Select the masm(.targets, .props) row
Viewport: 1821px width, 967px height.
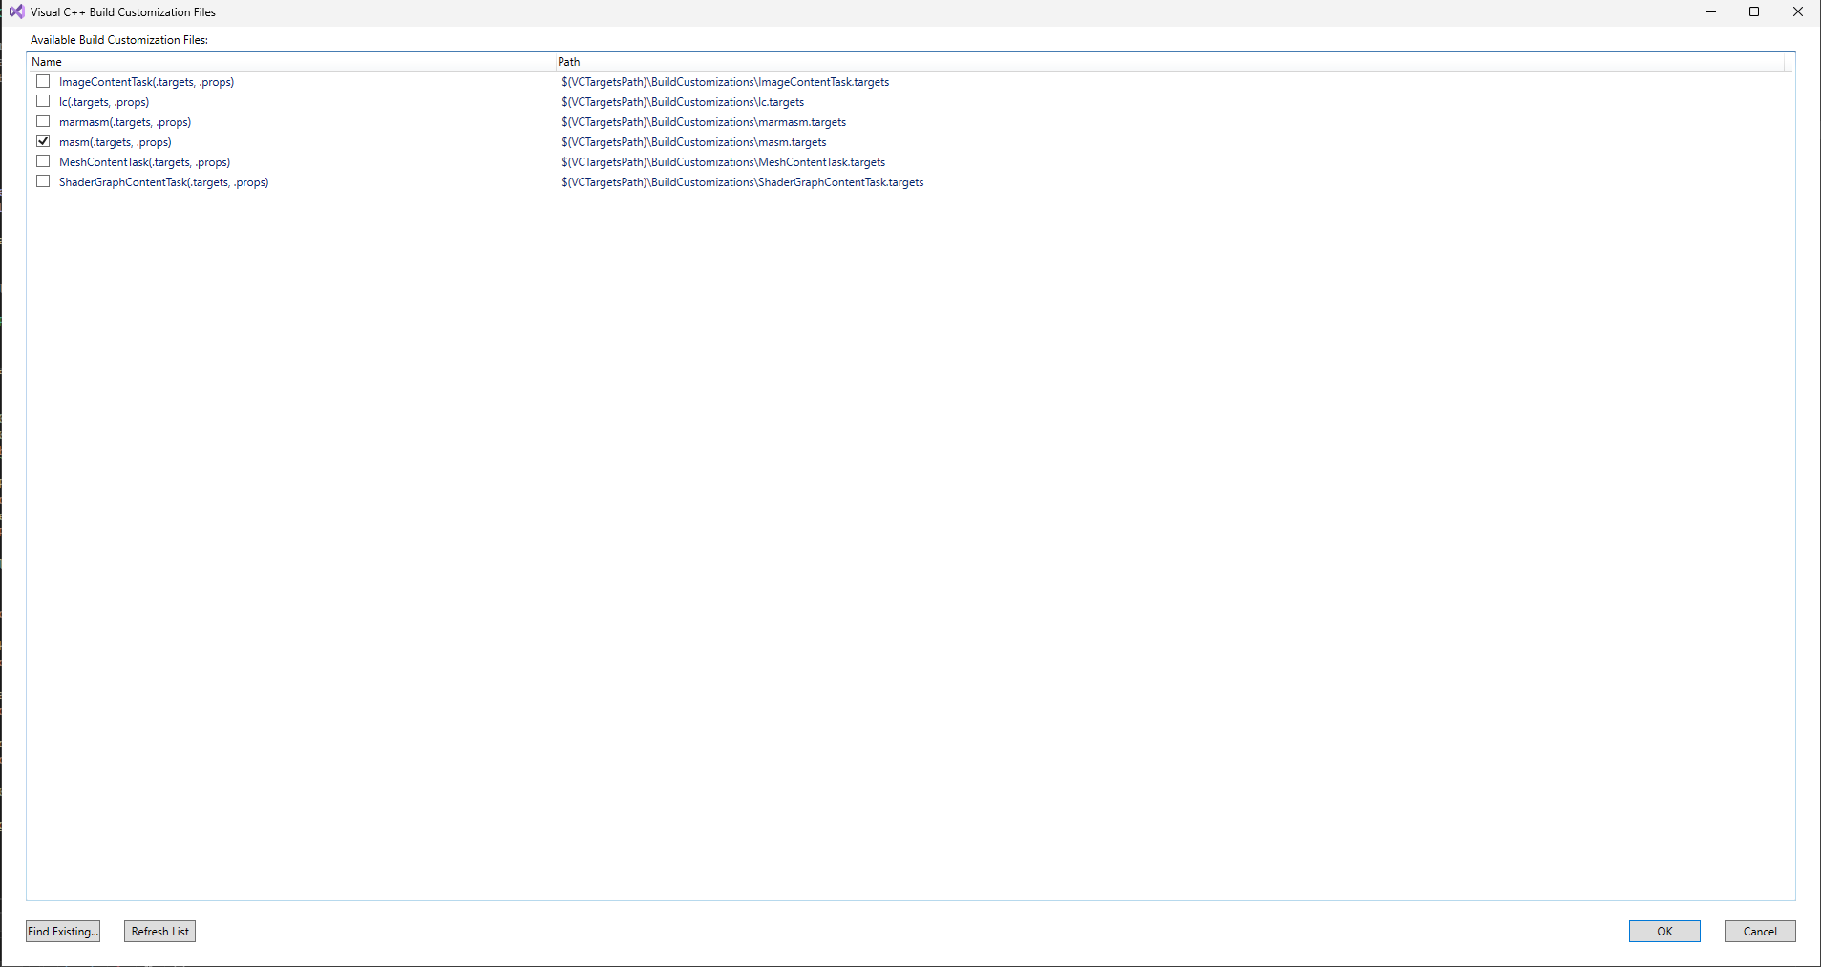point(115,141)
